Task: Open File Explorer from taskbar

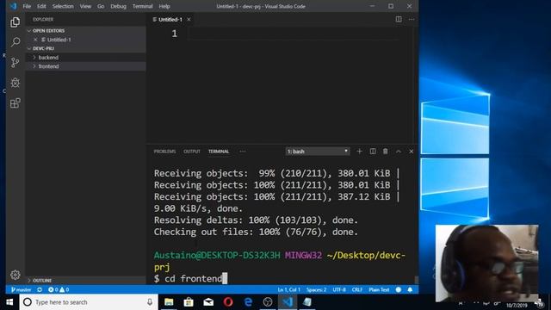Action: (169, 302)
